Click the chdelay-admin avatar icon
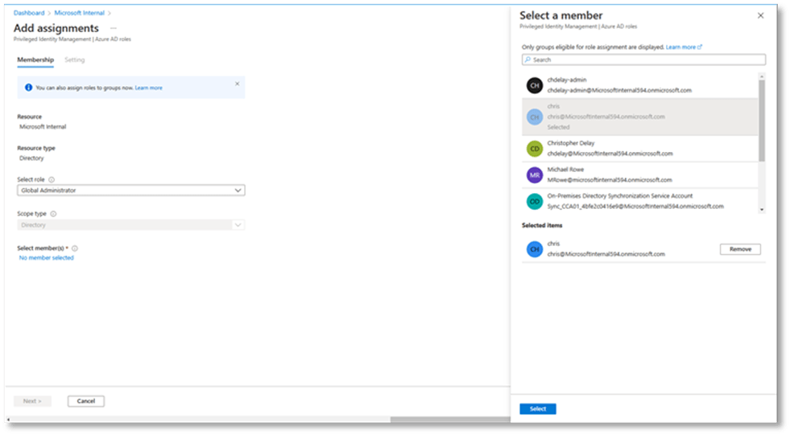The height and width of the screenshot is (435, 790). point(534,85)
